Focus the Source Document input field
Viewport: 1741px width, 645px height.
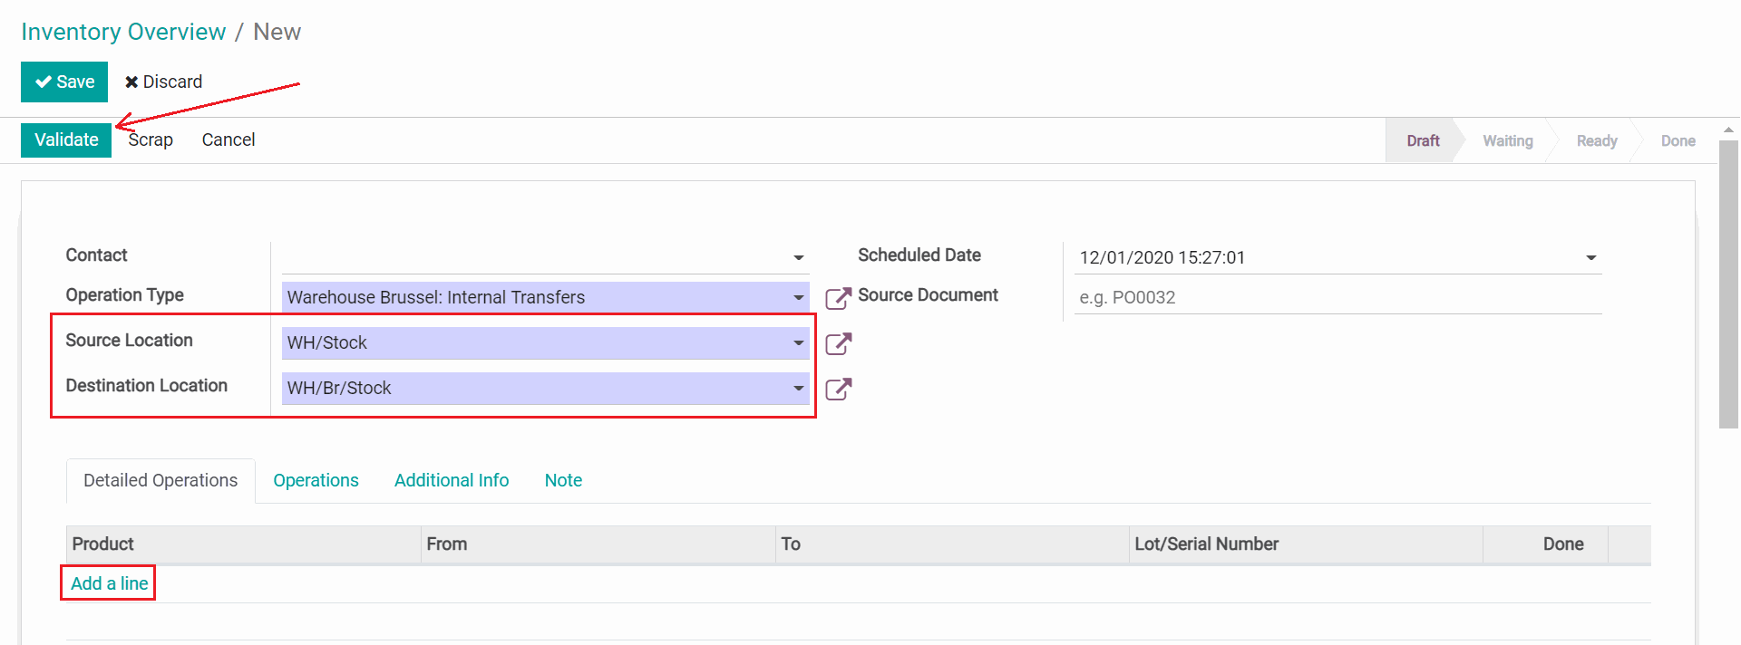[1337, 298]
